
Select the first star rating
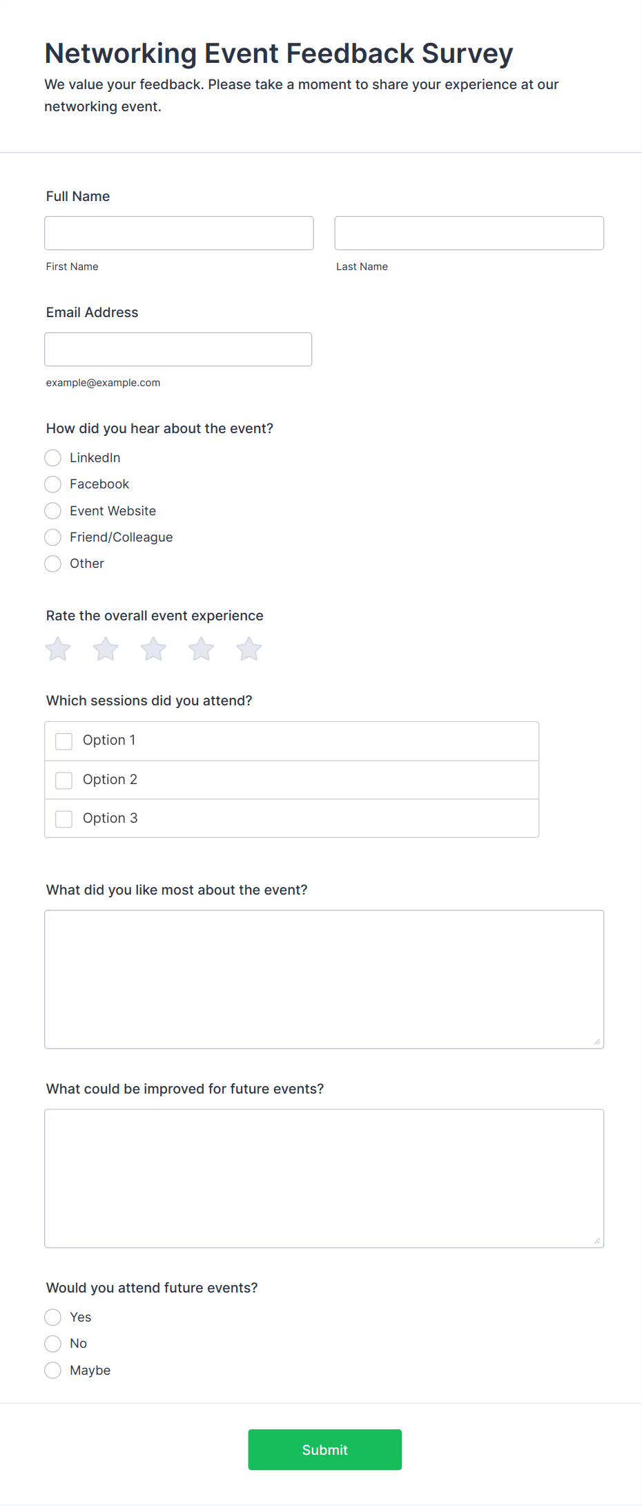57,649
